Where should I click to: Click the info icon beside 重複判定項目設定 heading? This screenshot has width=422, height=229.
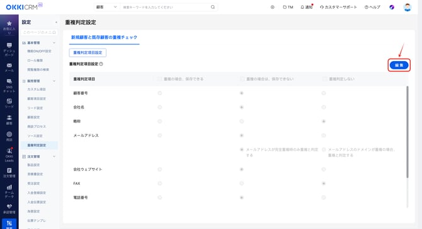pos(101,64)
